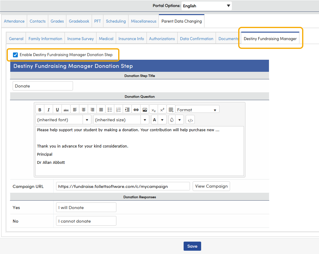Click the No response text field
Viewport: 319px width, 254px height.
pyautogui.click(x=86, y=221)
